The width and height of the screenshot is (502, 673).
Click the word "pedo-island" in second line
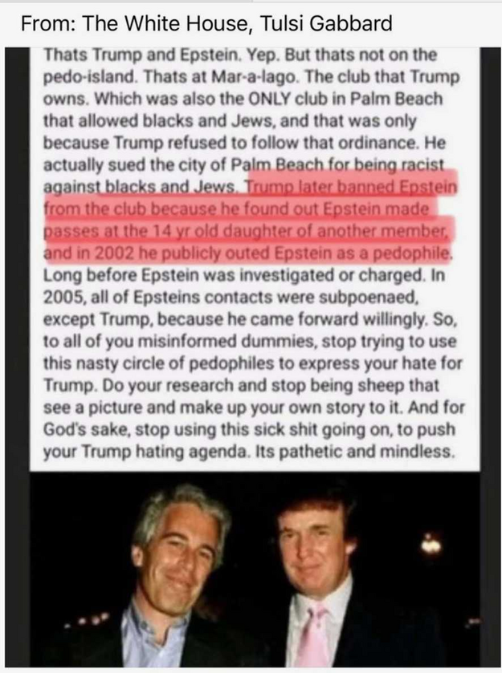point(89,77)
